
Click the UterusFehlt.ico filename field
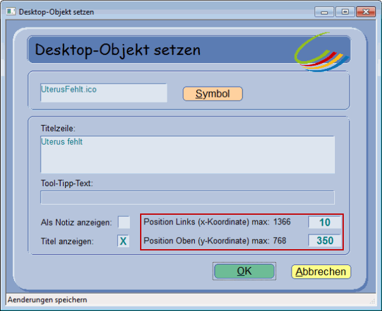[x=103, y=92]
